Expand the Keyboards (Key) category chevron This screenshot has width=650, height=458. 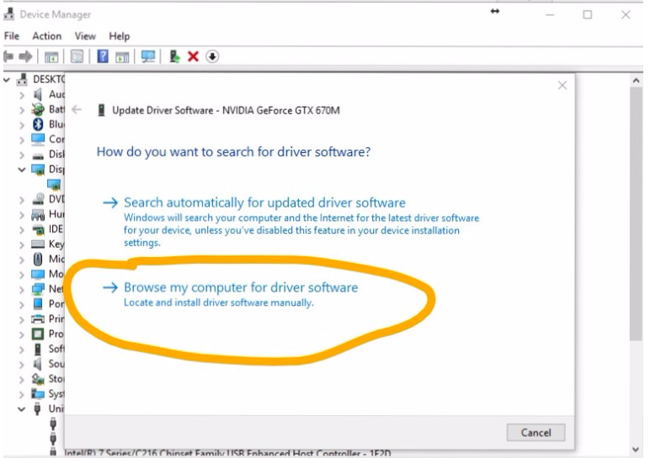click(x=22, y=245)
